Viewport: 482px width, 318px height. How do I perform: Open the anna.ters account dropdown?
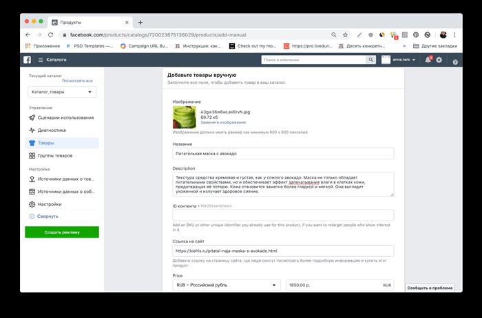click(399, 60)
